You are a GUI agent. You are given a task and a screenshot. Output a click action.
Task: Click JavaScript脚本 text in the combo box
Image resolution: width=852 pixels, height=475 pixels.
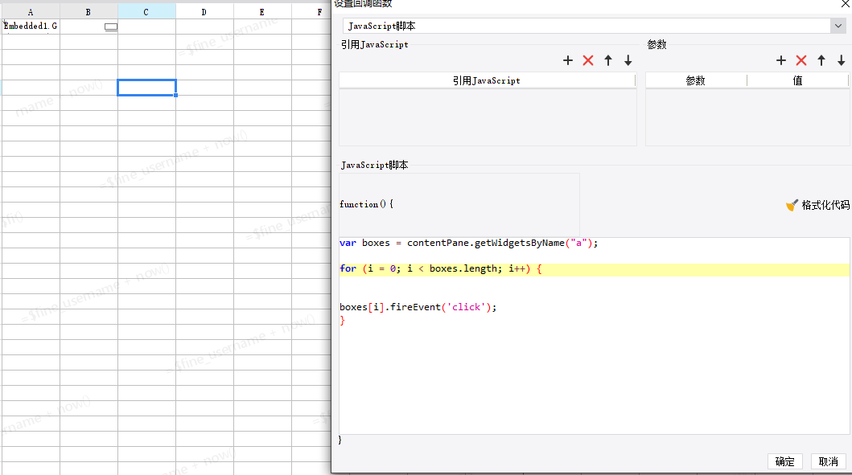(381, 26)
